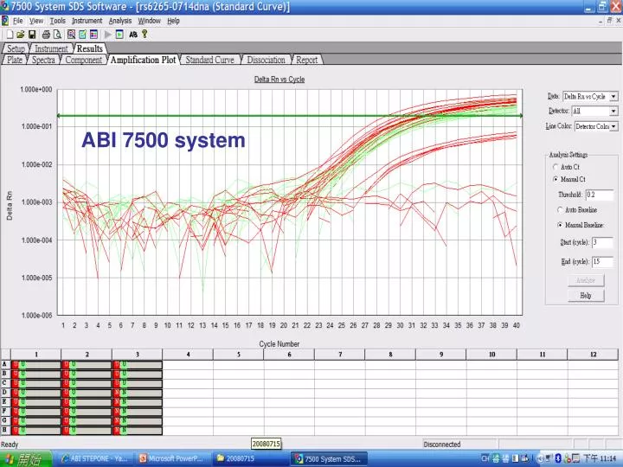Screen dimensions: 623x467
Task: Switch to the Component sub-tab
Action: [x=83, y=60]
